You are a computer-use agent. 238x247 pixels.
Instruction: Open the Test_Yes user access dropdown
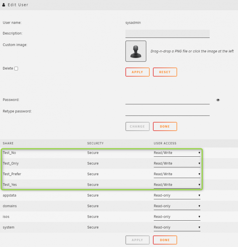[177, 185]
